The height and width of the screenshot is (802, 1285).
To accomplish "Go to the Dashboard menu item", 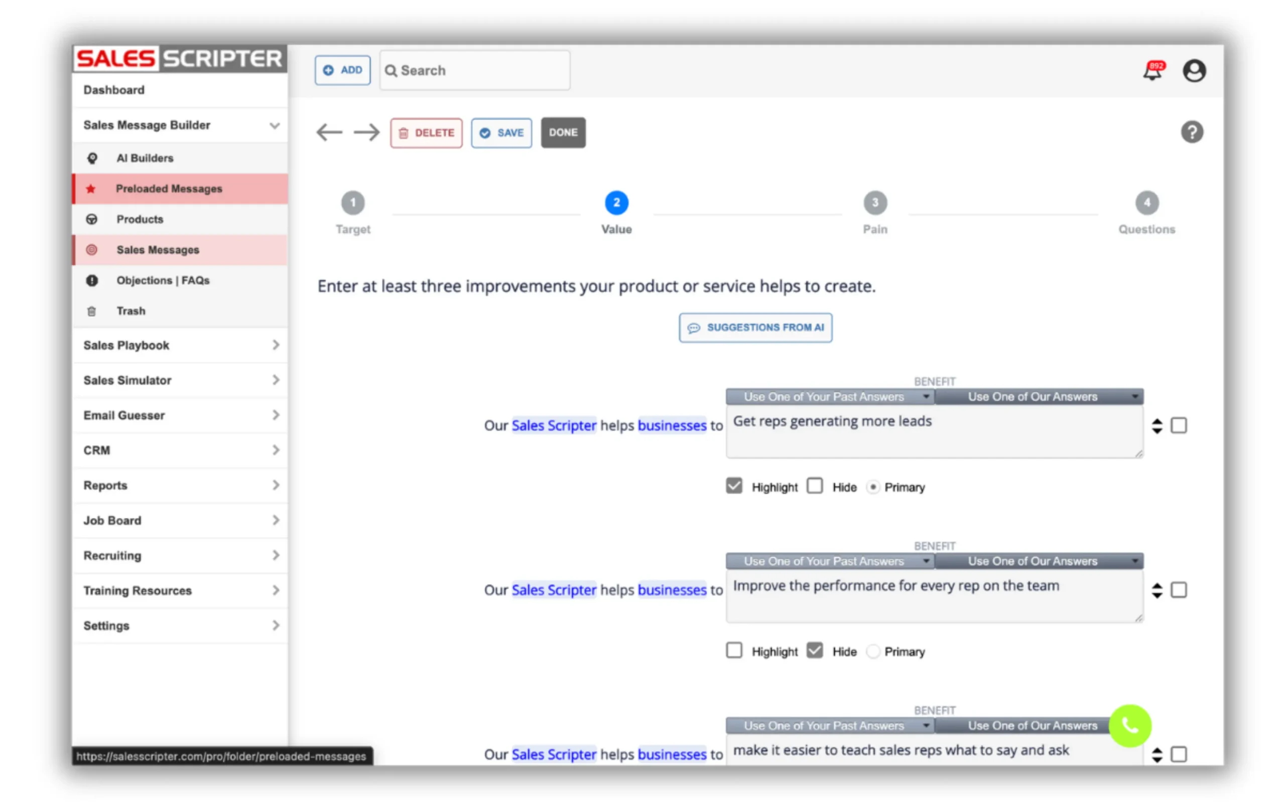I will pyautogui.click(x=113, y=90).
